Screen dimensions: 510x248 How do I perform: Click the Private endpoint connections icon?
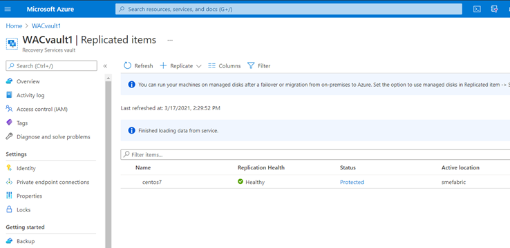pos(9,182)
